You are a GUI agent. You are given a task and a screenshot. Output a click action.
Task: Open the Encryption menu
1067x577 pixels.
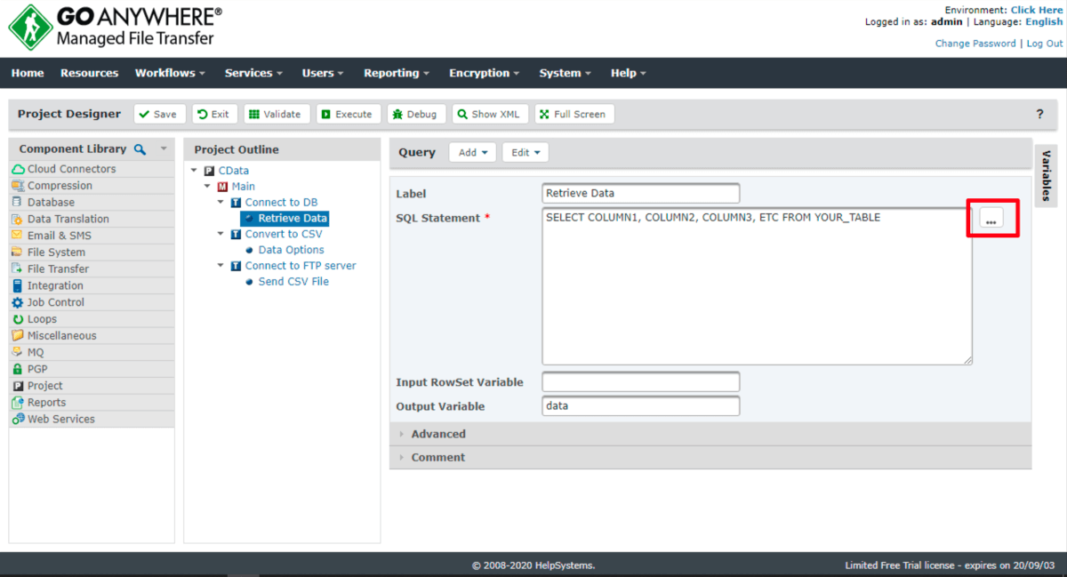click(484, 73)
